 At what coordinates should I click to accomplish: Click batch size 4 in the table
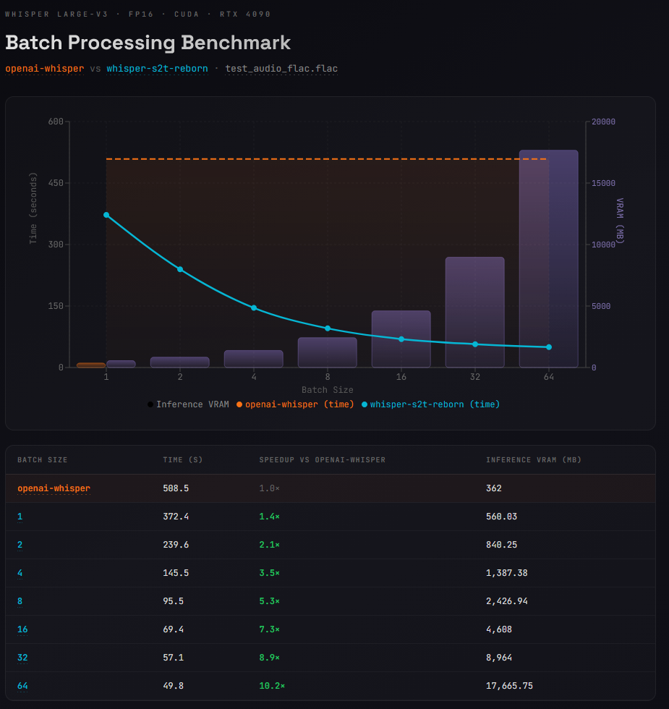coord(20,573)
